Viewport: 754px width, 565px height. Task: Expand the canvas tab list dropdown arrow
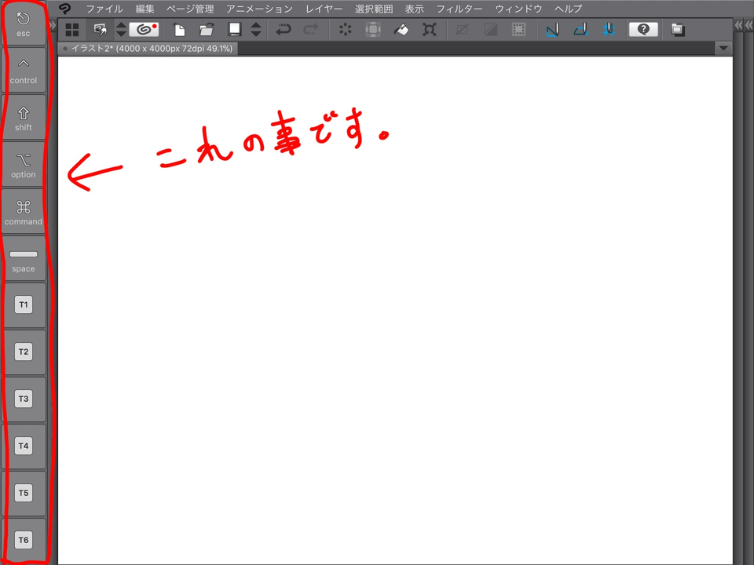tap(723, 48)
